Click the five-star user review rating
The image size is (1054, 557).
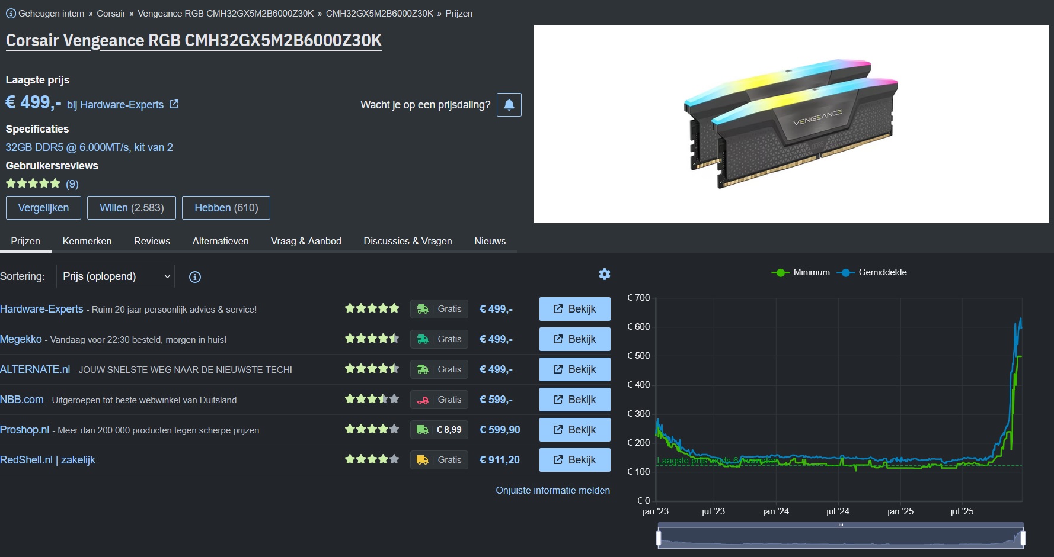click(x=33, y=183)
